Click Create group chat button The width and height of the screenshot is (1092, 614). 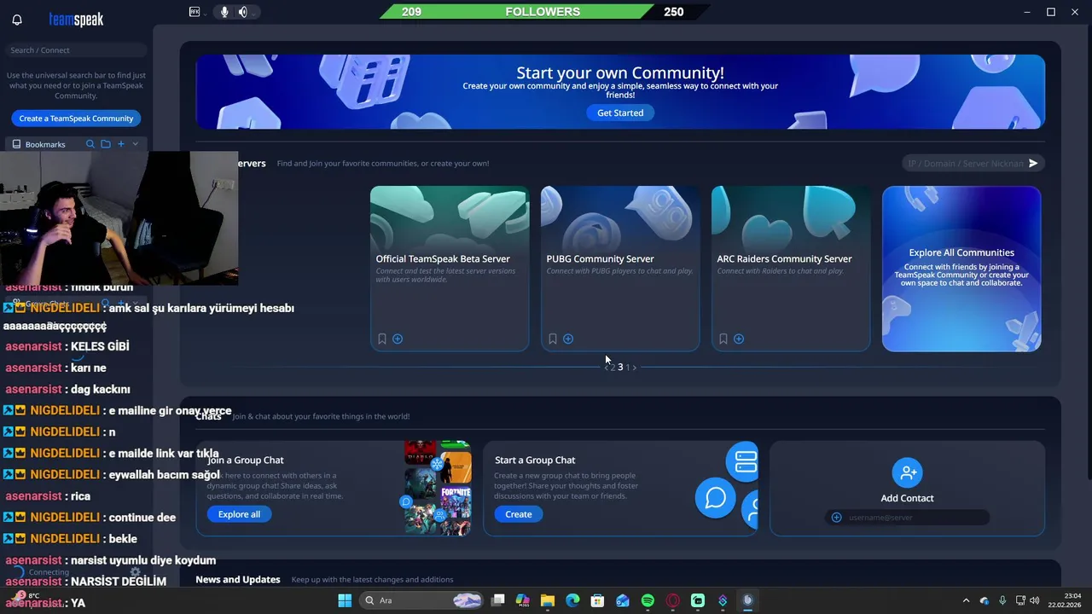click(518, 514)
